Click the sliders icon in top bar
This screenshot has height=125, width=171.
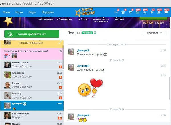coord(116,12)
